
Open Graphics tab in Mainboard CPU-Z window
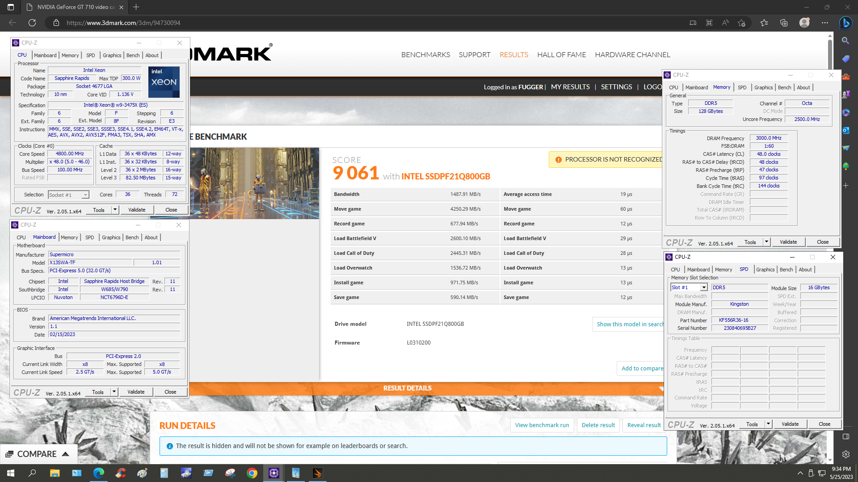111,237
